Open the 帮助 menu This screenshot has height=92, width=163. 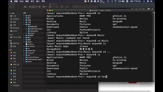[43, 1]
